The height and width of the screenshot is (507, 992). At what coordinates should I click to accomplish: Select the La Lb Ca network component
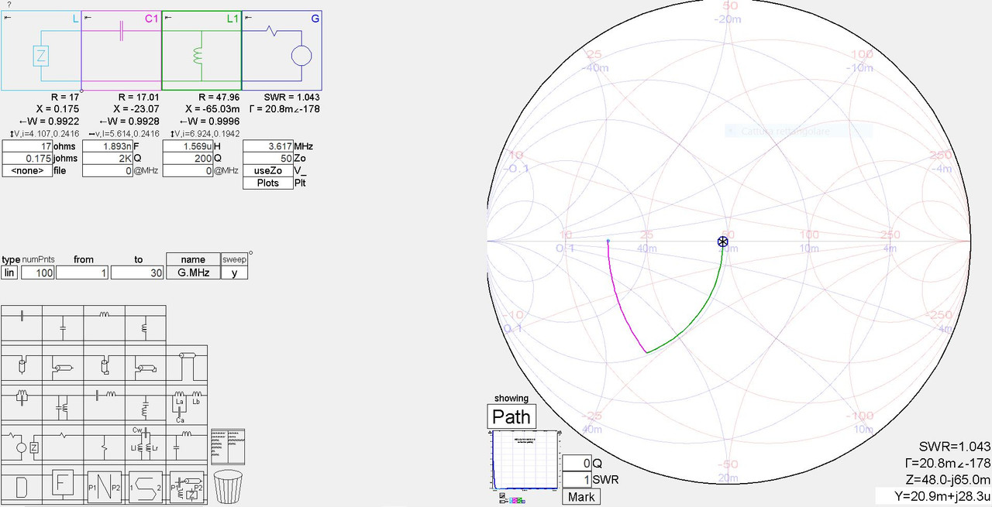coord(186,405)
